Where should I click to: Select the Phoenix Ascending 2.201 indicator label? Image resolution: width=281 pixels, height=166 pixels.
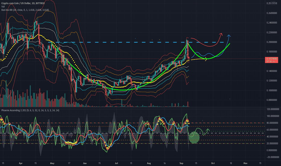point(30,110)
